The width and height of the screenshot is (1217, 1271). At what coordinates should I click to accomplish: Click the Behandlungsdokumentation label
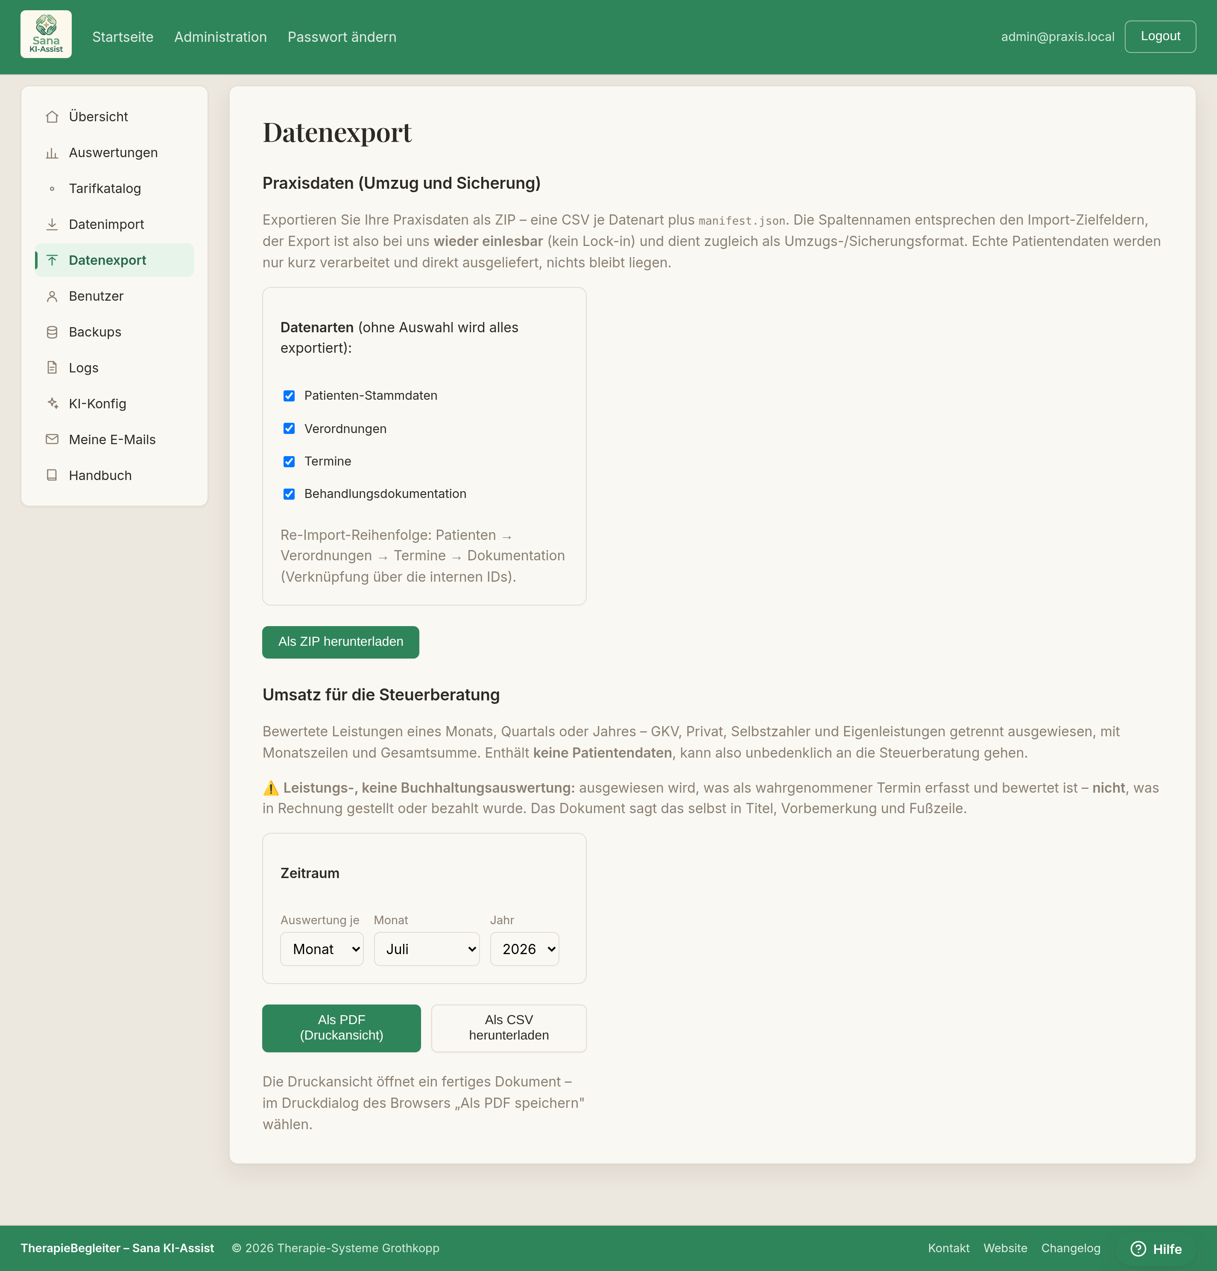(385, 494)
